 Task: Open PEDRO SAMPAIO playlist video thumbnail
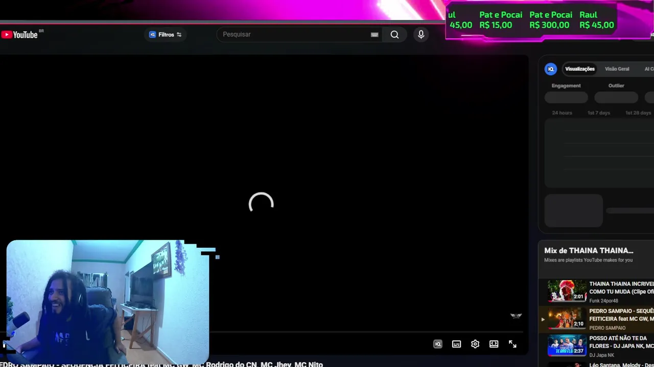point(567,319)
